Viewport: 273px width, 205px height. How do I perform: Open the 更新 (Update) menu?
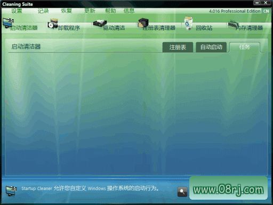(90, 11)
